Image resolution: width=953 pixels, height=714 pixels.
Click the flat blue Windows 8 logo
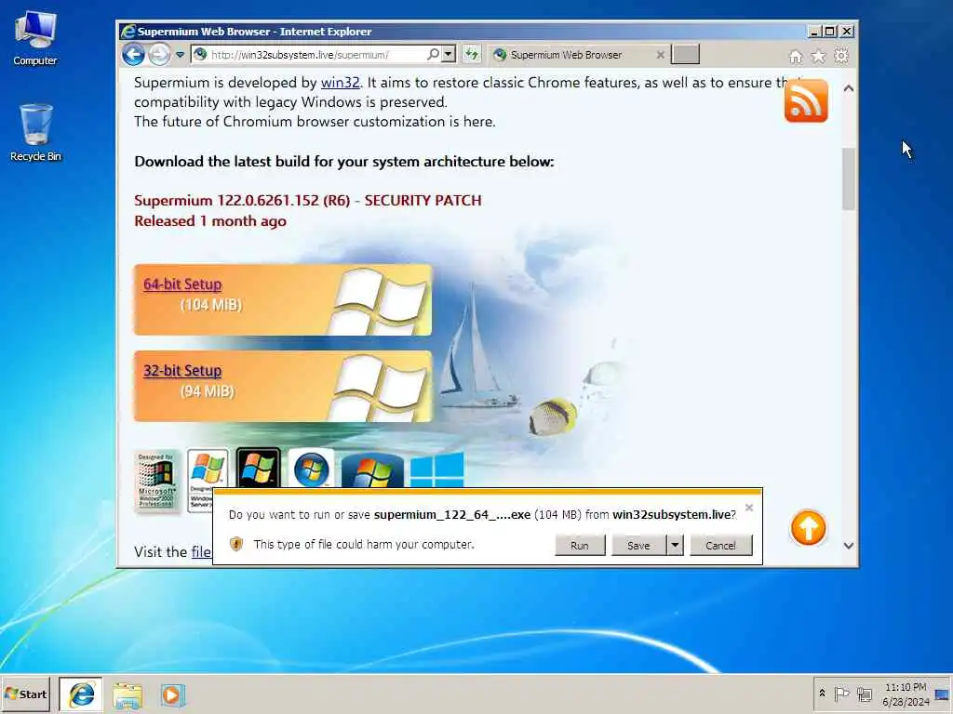pos(437,469)
